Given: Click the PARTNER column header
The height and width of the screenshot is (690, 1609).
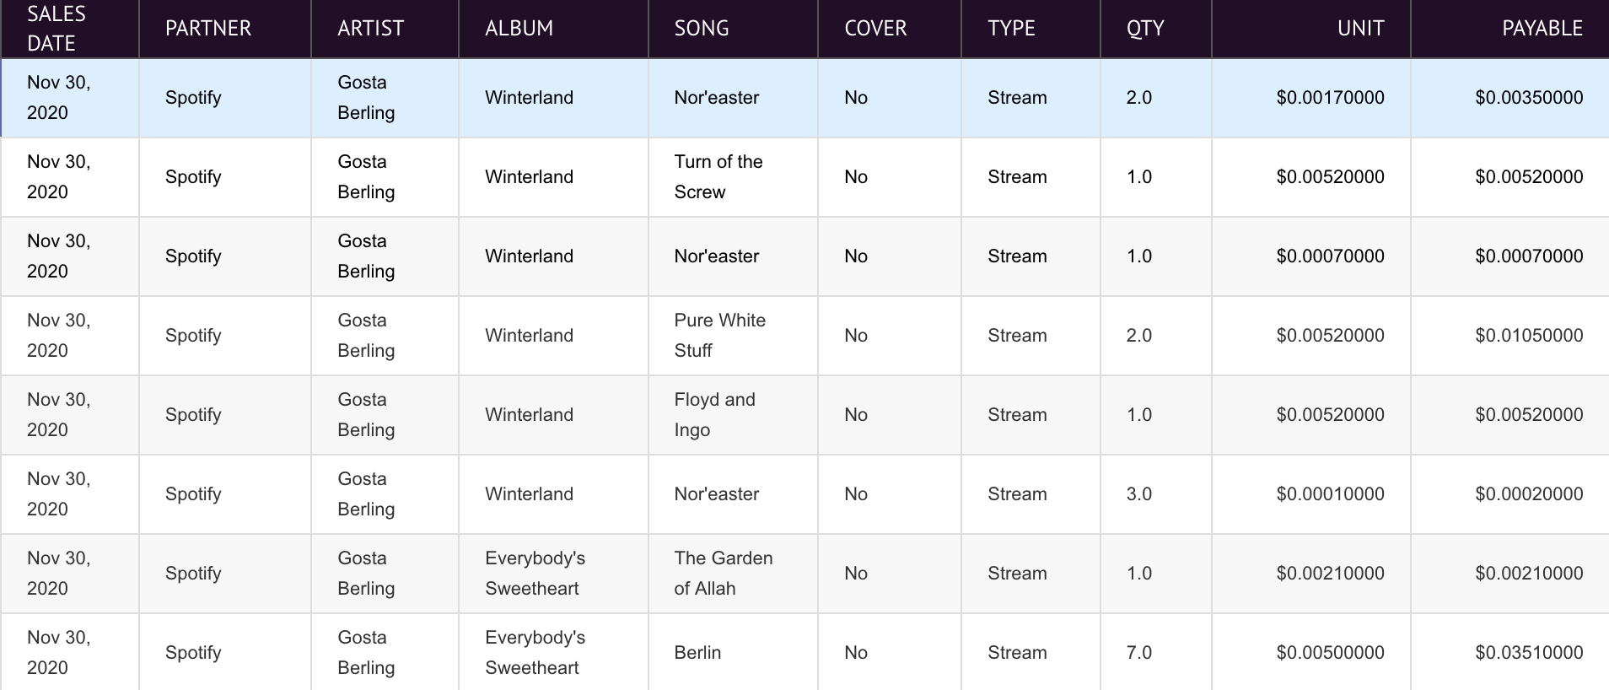Looking at the screenshot, I should tap(225, 29).
